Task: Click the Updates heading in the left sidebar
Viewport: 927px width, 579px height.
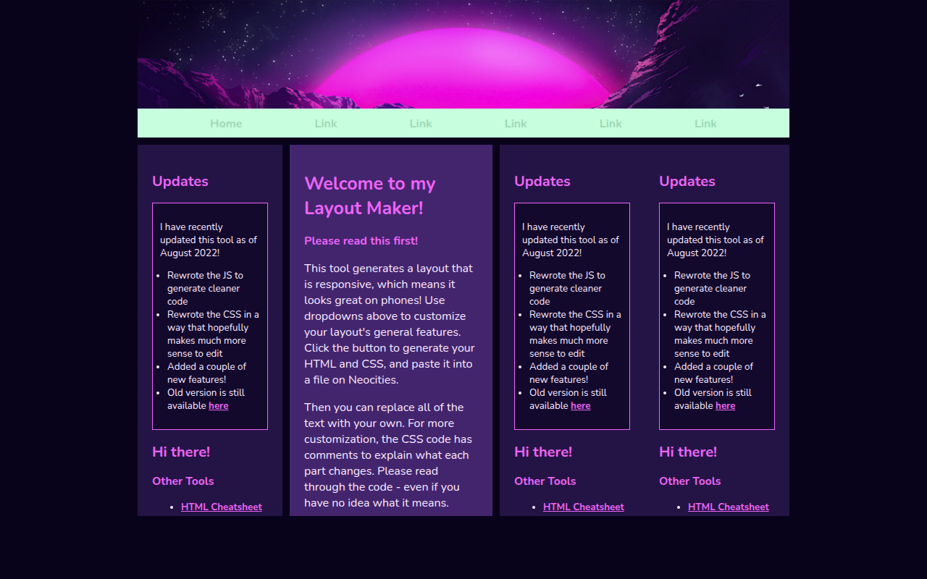Action: pyautogui.click(x=180, y=182)
